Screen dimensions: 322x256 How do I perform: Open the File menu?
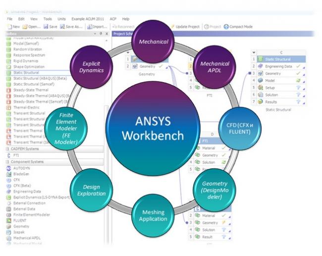(9, 19)
